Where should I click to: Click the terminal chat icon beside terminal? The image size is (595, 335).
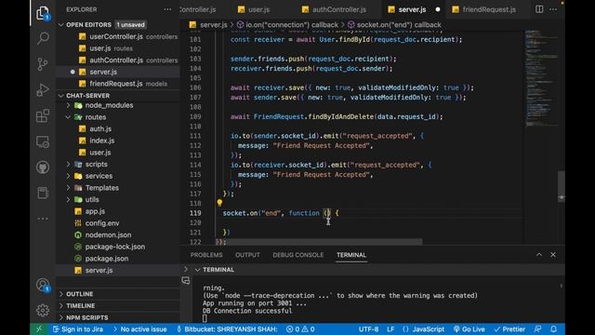pyautogui.click(x=186, y=281)
